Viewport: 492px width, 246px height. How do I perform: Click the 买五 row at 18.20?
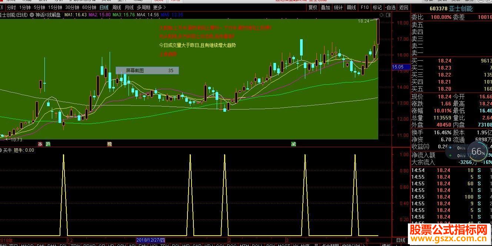pos(452,89)
